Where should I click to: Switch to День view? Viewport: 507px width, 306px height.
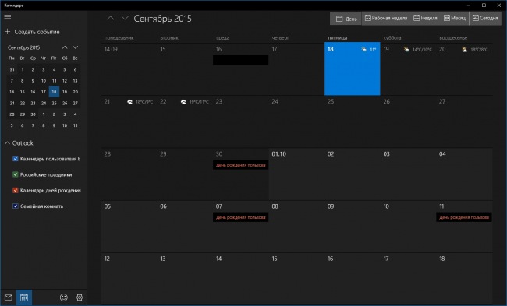click(x=346, y=19)
